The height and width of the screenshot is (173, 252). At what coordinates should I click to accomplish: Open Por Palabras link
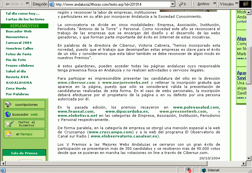click(x=17, y=94)
